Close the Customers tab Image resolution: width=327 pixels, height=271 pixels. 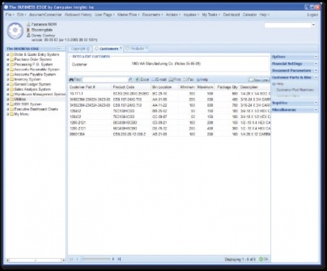(121, 48)
